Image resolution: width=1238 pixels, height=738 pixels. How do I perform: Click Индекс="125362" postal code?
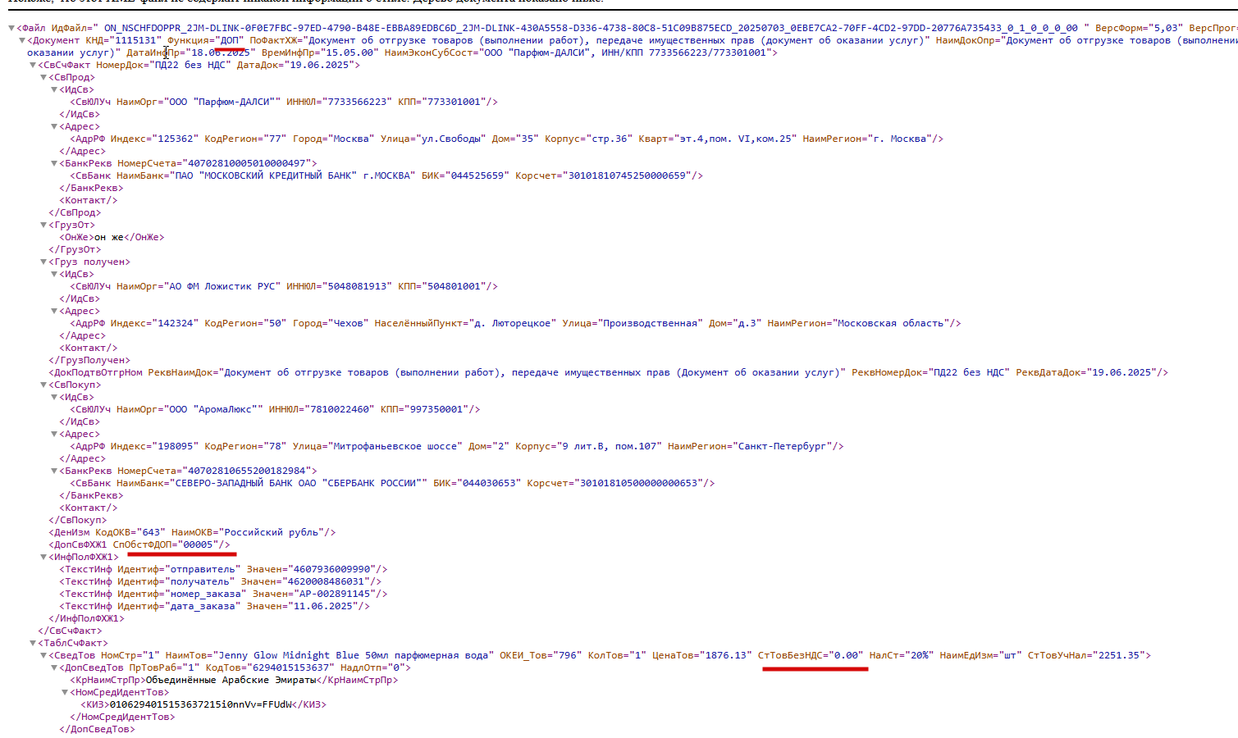(154, 139)
